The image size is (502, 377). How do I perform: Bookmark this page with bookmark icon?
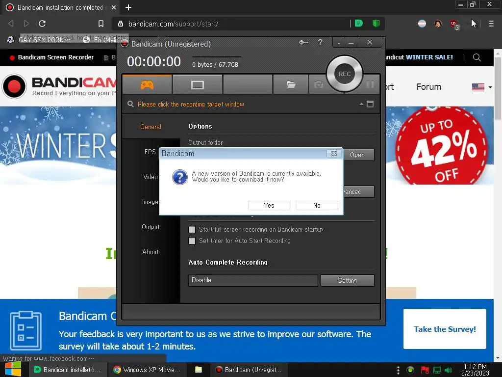[x=101, y=24]
